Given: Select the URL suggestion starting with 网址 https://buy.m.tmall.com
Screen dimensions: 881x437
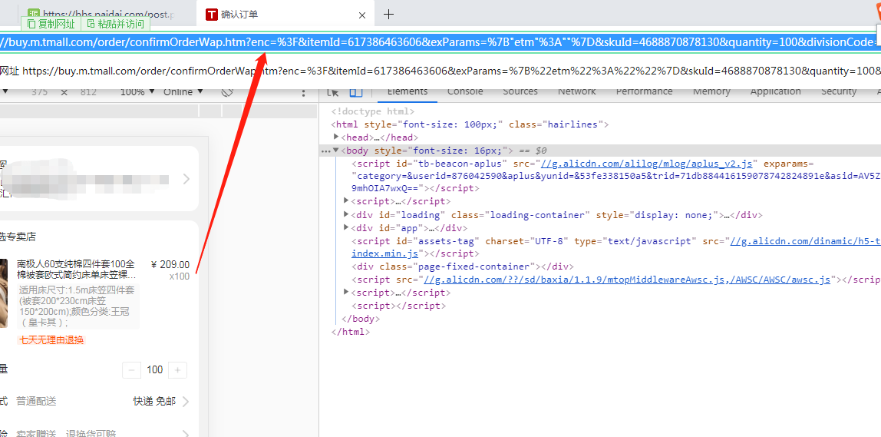Looking at the screenshot, I should point(440,71).
